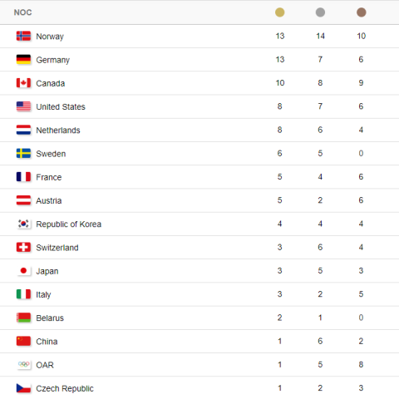Click the Canada flag icon
The width and height of the screenshot is (399, 399).
[x=23, y=83]
